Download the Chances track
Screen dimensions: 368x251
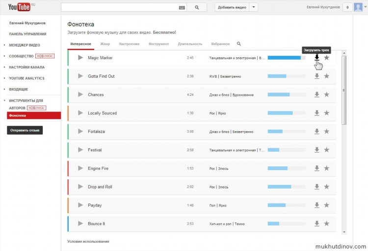[317, 94]
